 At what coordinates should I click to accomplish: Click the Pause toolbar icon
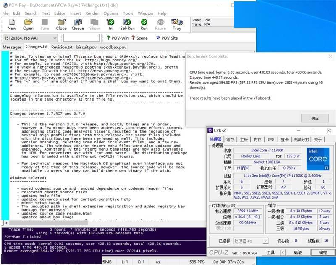(x=160, y=24)
